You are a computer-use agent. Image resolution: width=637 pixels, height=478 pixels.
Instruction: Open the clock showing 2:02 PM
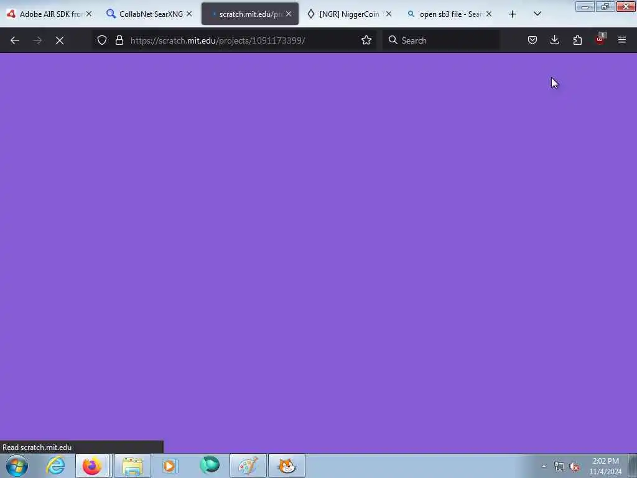(x=605, y=466)
